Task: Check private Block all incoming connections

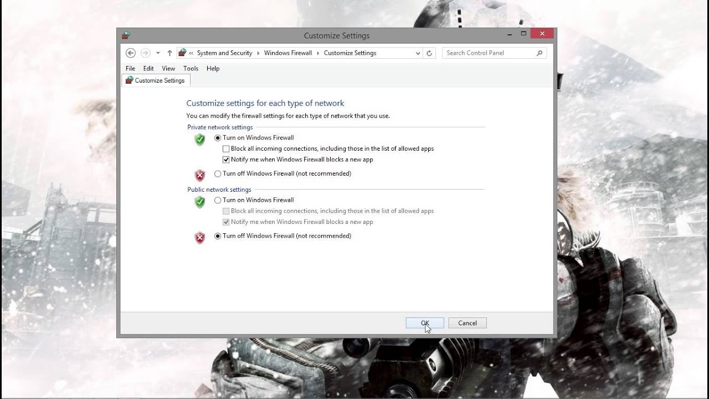Action: [328, 149]
